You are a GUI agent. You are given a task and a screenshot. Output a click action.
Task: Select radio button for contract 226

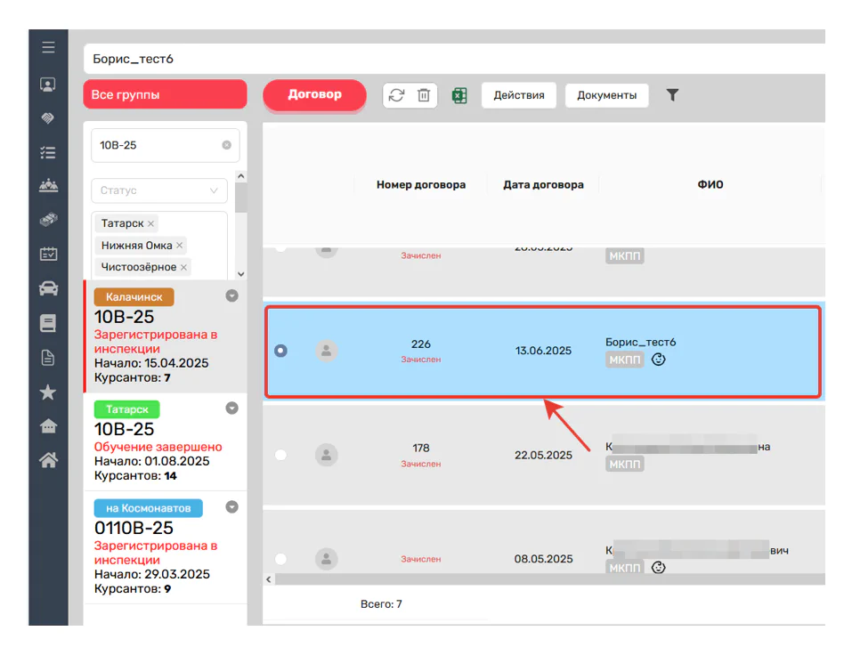281,351
